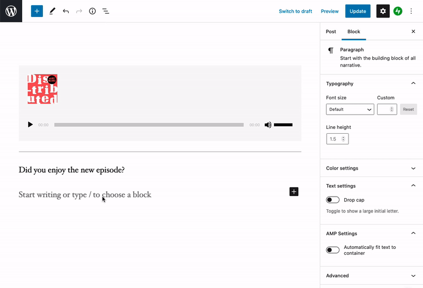Step the Line height value arrows

(x=343, y=139)
